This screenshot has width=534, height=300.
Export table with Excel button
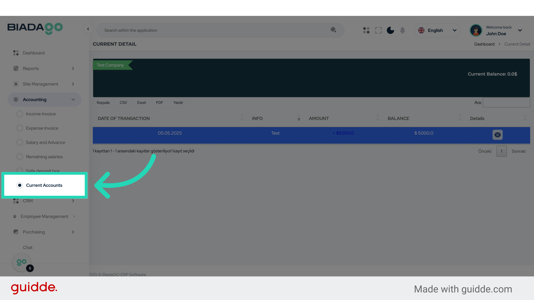point(141,102)
